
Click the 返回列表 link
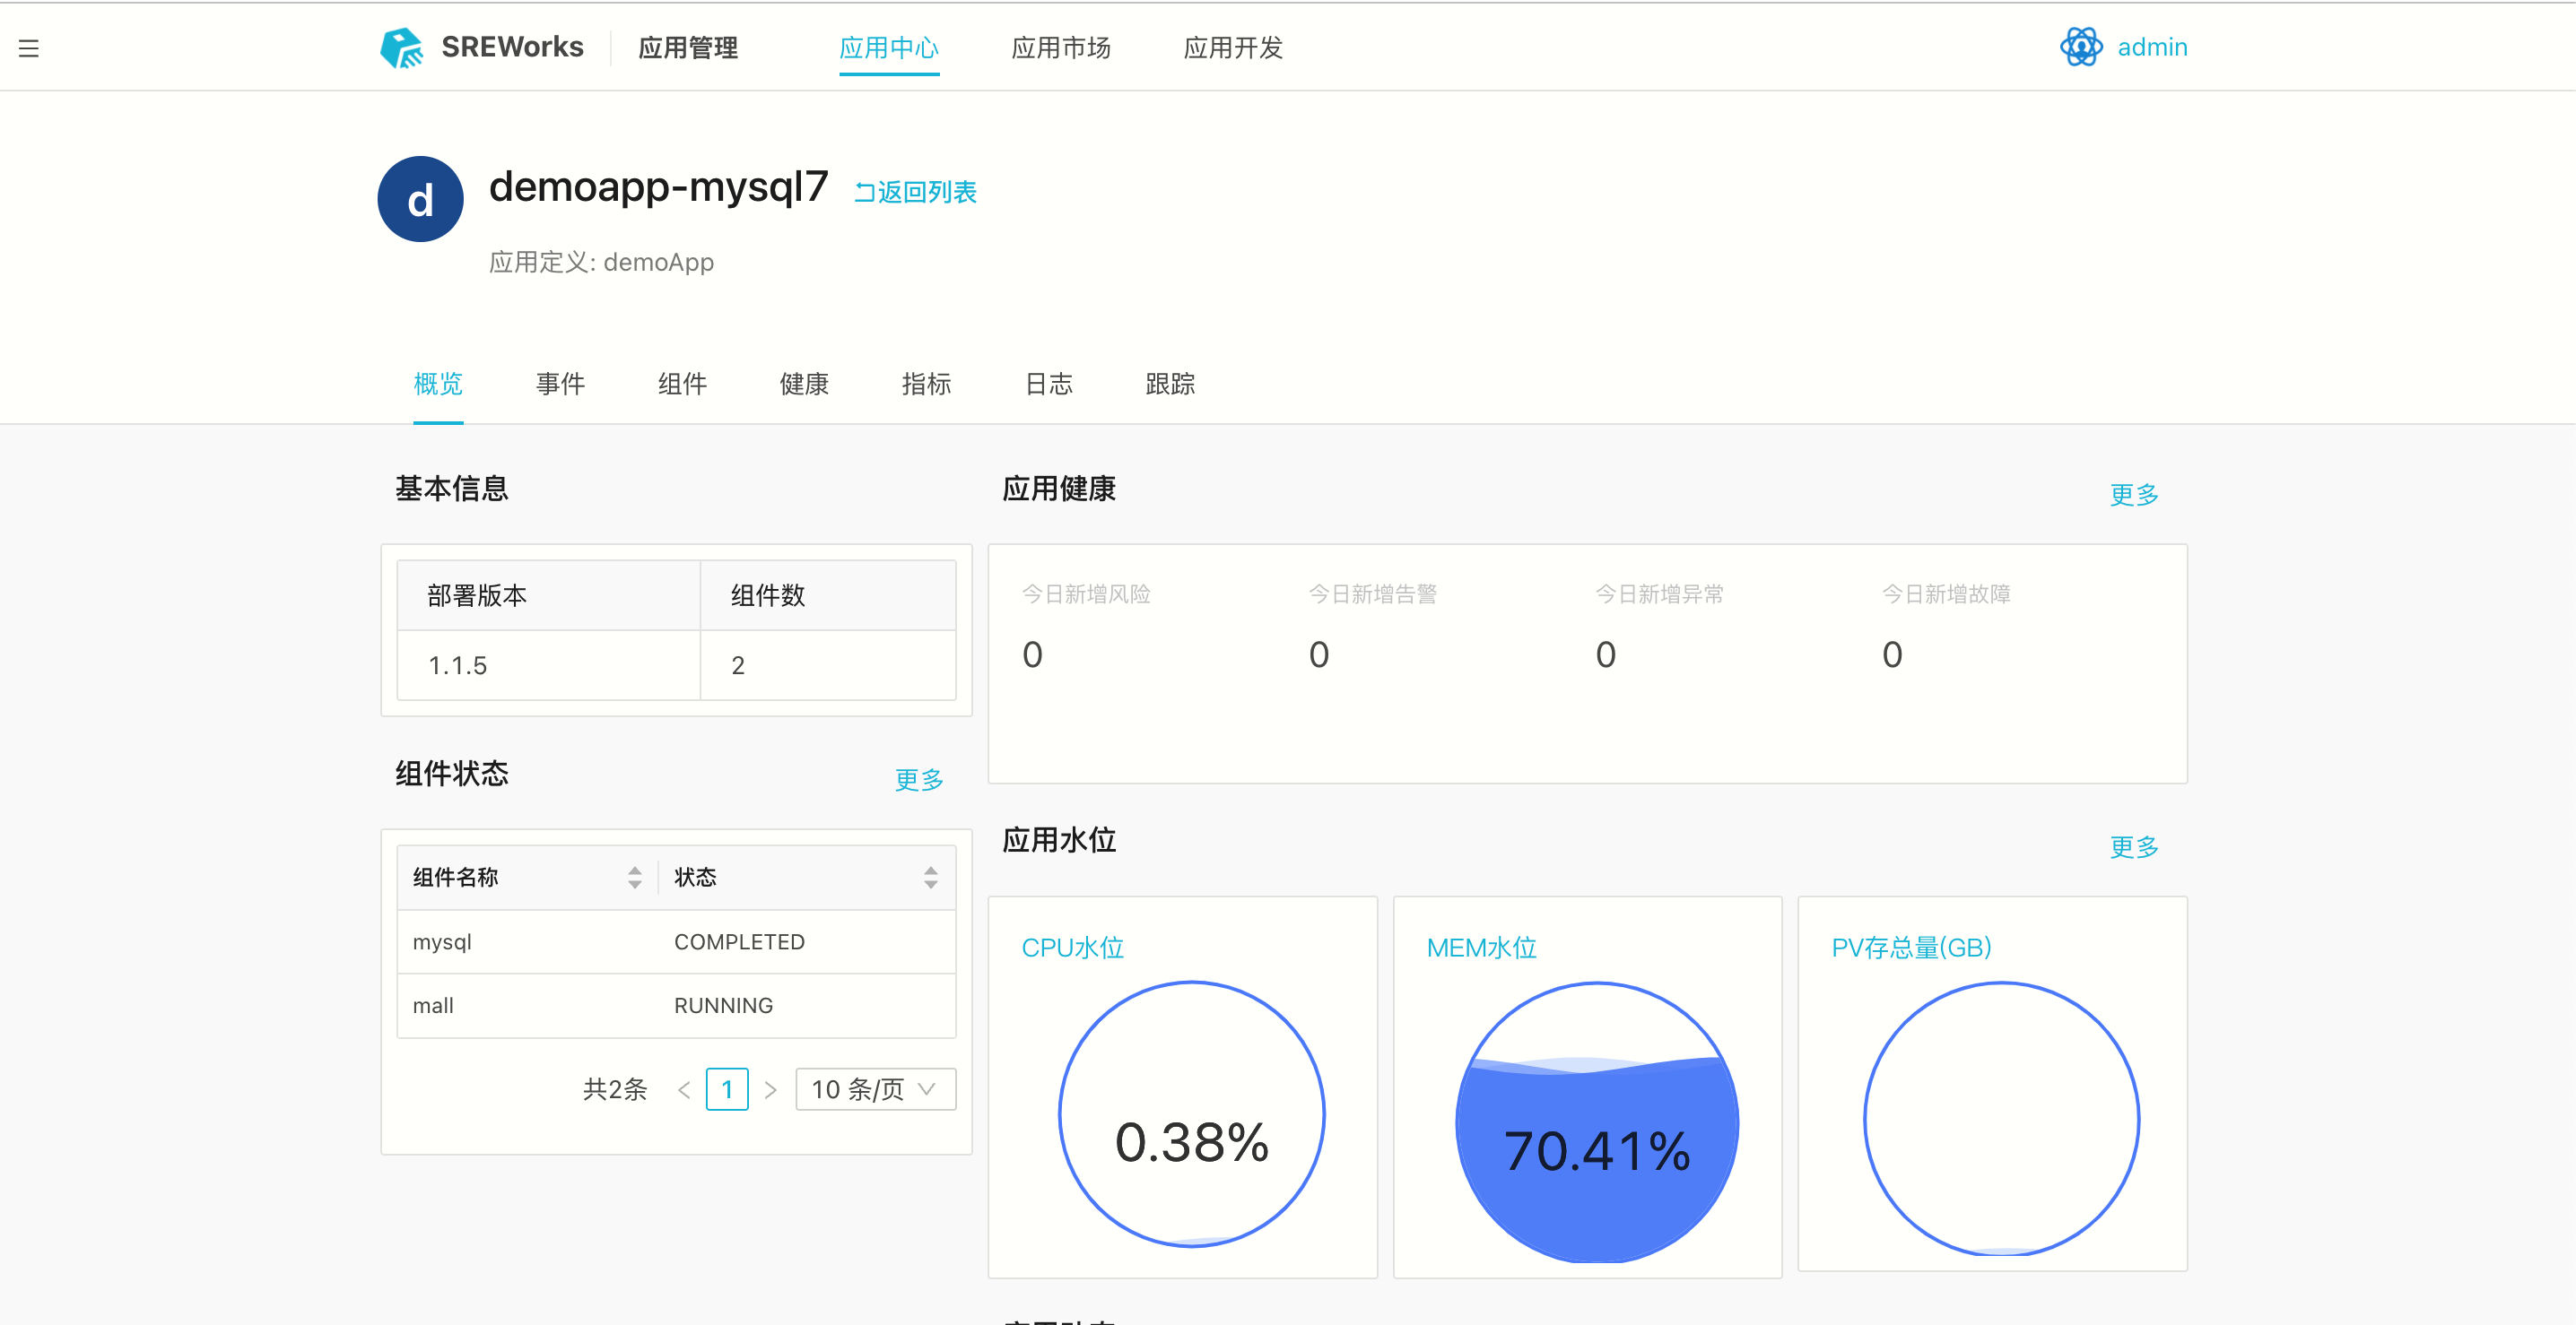915,192
